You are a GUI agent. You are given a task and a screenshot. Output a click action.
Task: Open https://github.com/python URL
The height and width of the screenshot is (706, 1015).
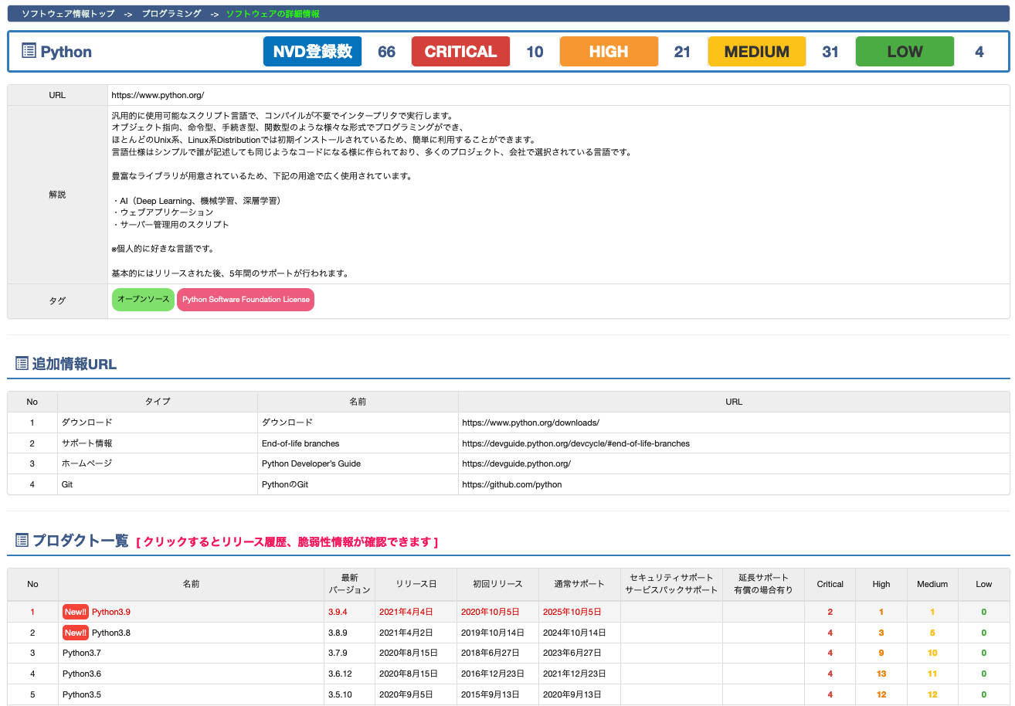click(x=512, y=484)
